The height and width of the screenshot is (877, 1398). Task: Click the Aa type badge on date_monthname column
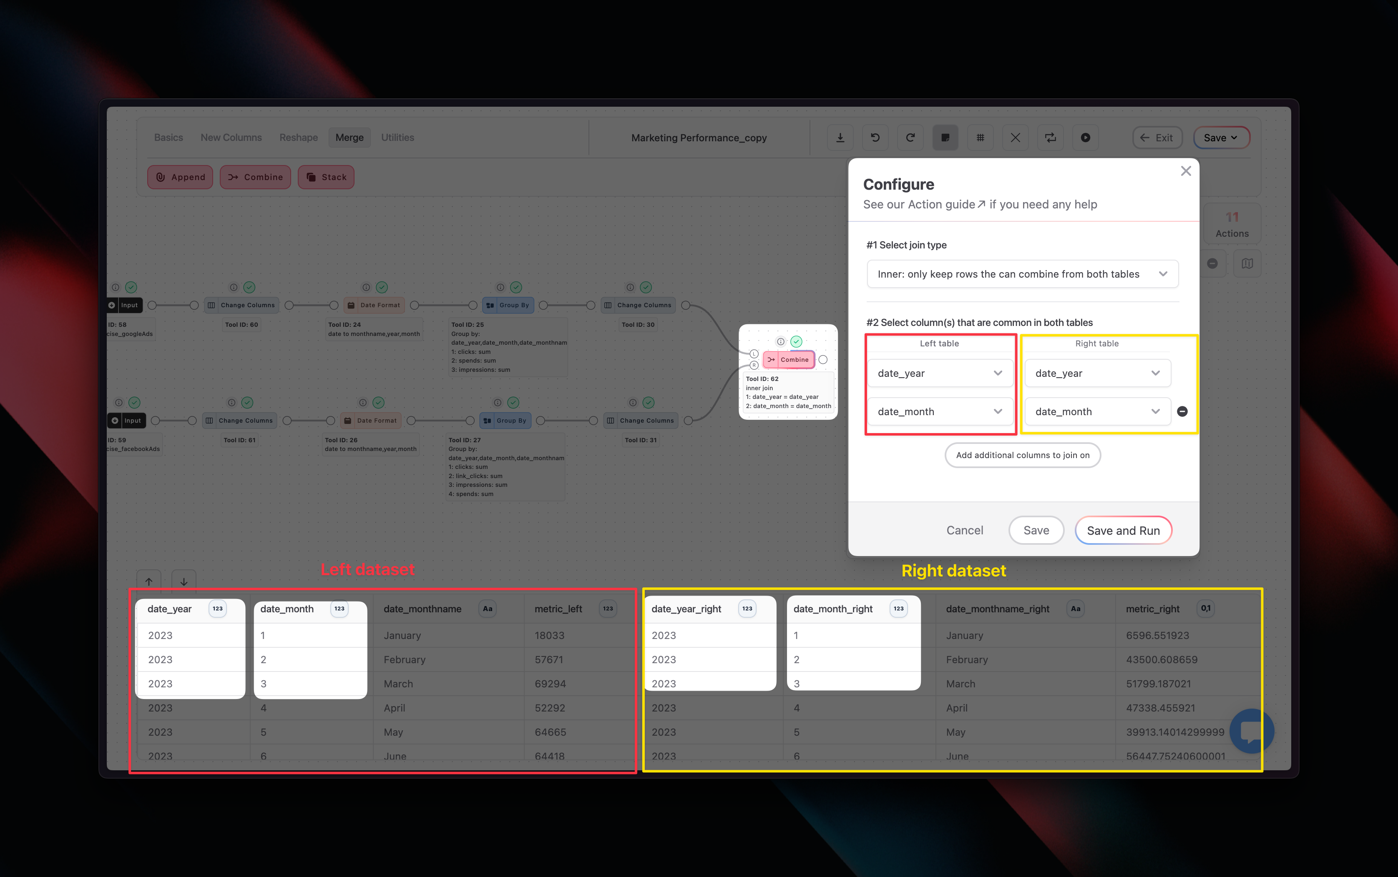pos(488,609)
